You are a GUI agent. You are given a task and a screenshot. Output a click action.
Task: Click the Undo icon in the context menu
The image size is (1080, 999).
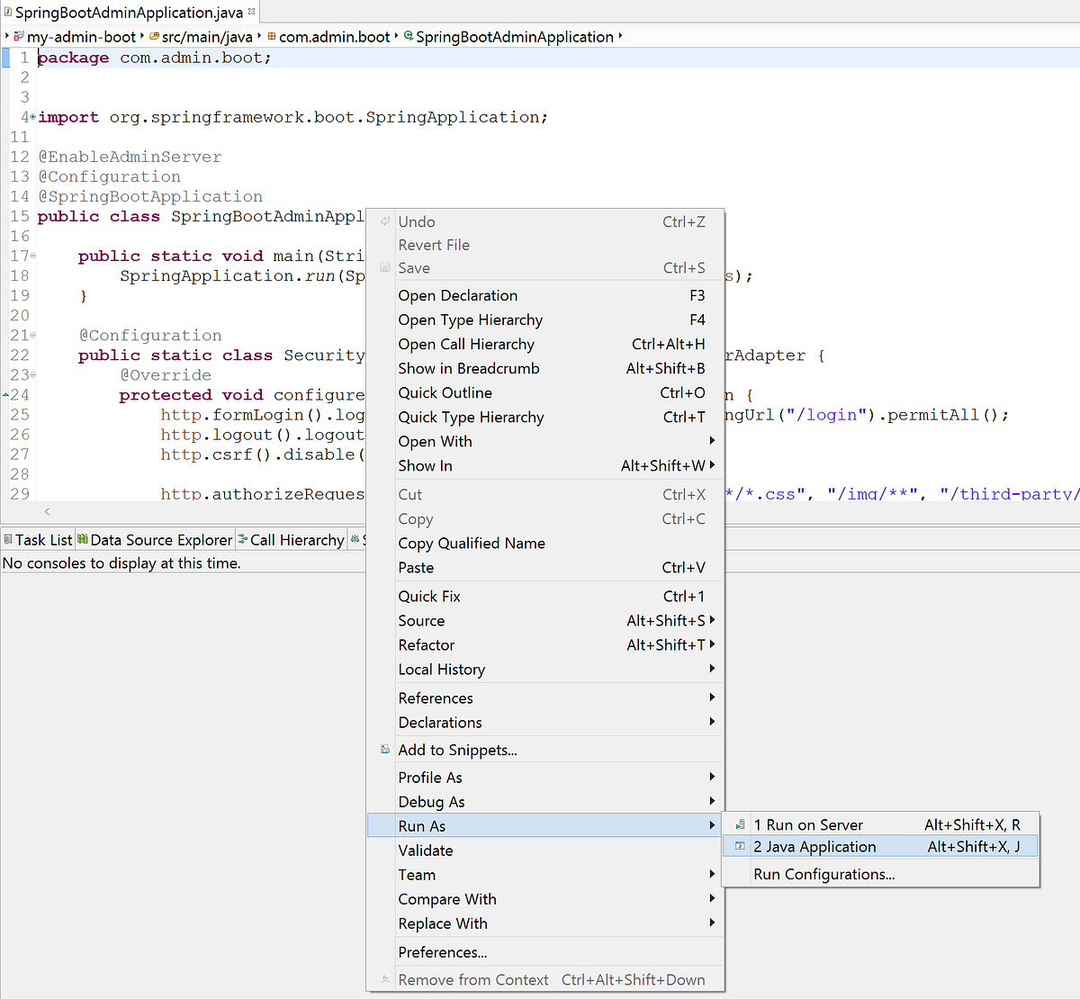point(384,220)
